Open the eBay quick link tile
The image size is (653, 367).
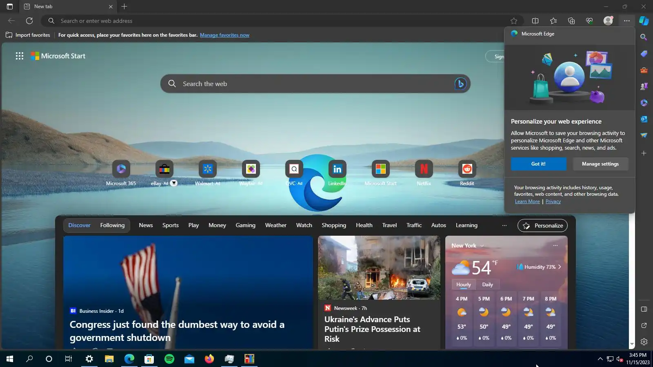pos(164,169)
